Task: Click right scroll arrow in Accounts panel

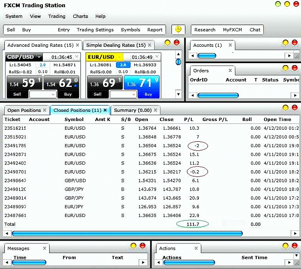Action: tap(289, 56)
